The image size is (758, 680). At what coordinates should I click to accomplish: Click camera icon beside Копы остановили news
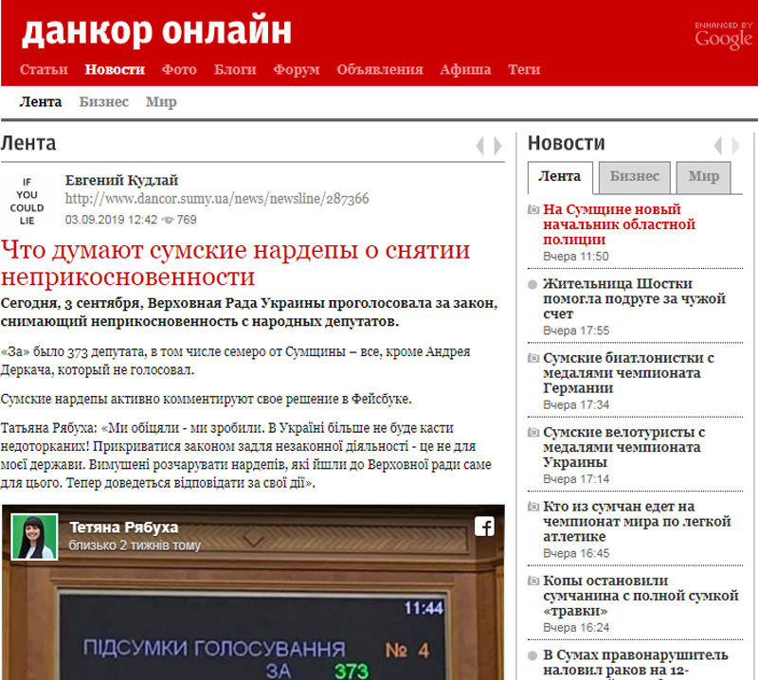533,581
